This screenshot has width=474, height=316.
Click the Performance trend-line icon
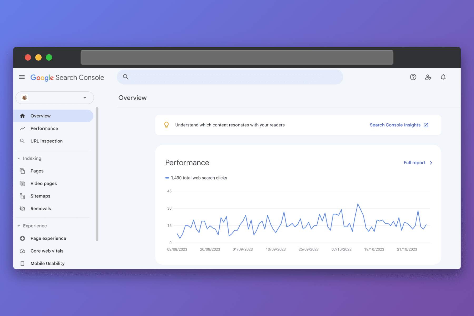click(22, 129)
